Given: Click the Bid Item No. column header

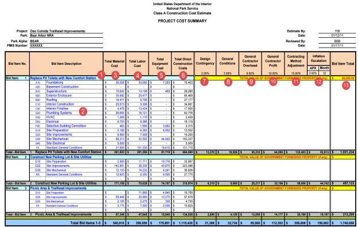Looking at the screenshot, I should pyautogui.click(x=17, y=64).
